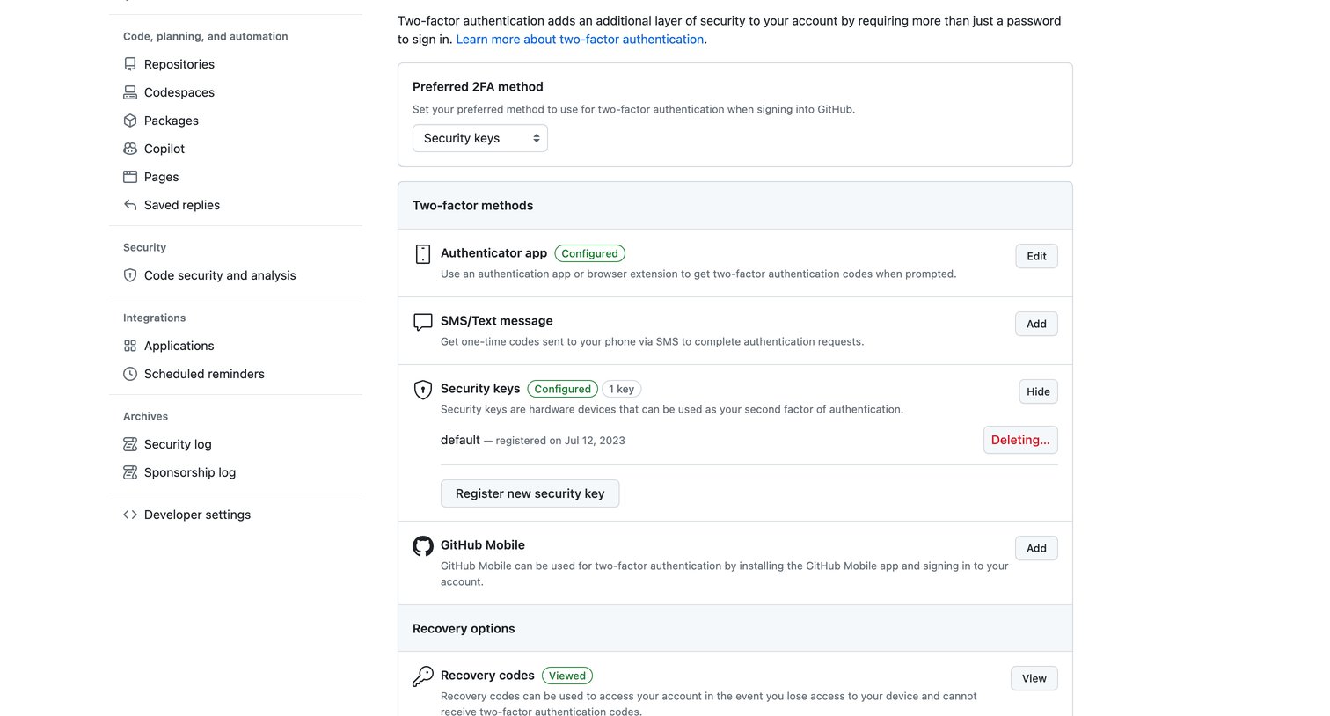Open Applications under Integrations
Screen dimensions: 1330x716
pyautogui.click(x=179, y=346)
